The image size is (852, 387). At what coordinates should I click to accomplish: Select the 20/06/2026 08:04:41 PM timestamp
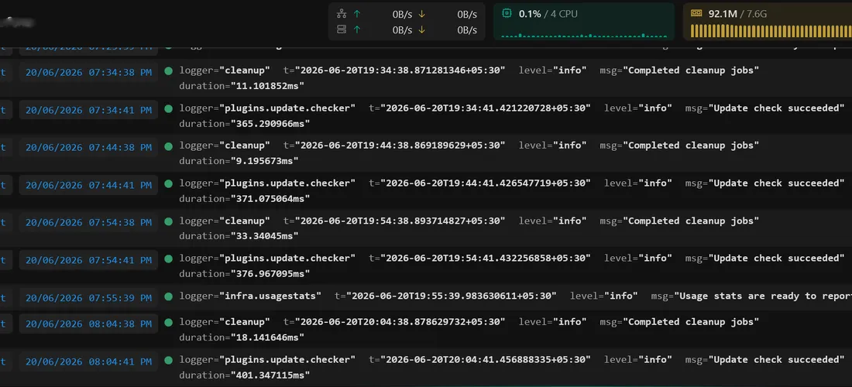click(88, 361)
